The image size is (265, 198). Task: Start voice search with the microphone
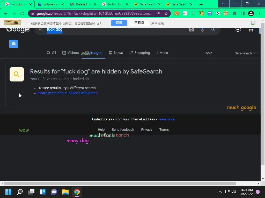(202, 30)
